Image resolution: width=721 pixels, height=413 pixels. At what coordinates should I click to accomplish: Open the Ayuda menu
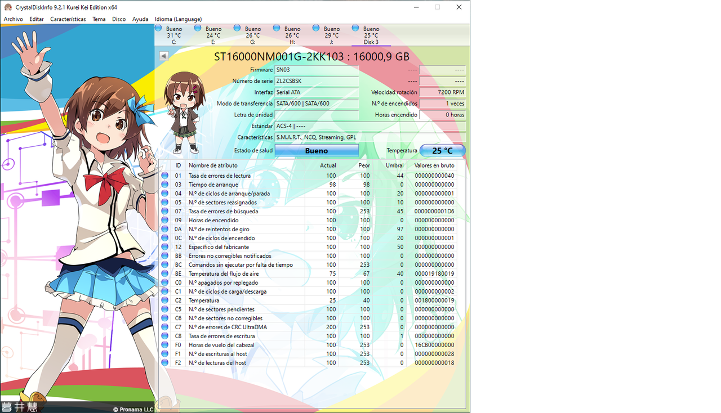(x=140, y=19)
